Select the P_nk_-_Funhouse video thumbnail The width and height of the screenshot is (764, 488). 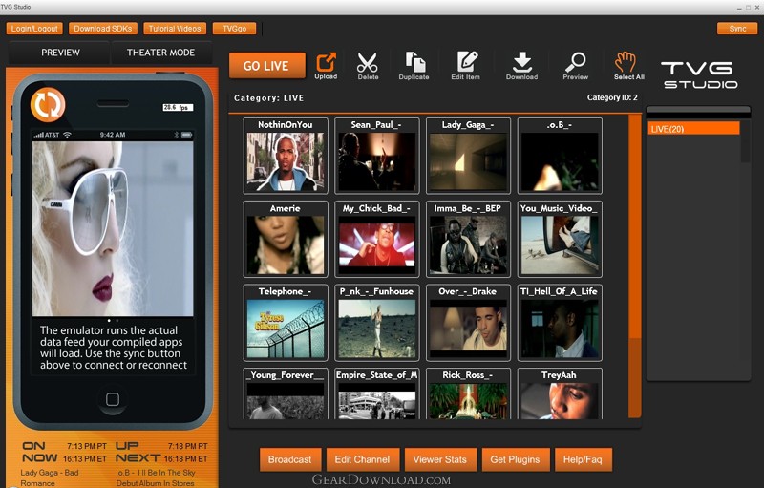coord(376,323)
